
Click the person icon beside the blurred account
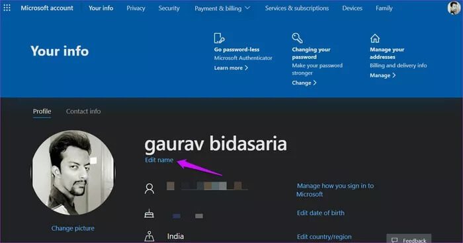click(149, 188)
